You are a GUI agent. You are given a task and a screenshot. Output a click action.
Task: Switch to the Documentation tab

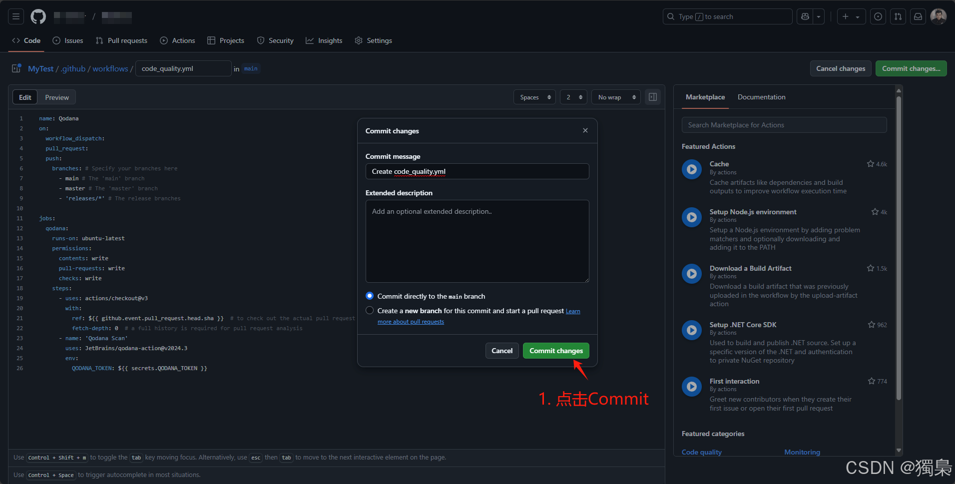761,97
